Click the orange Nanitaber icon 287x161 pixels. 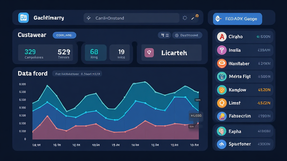point(222,63)
